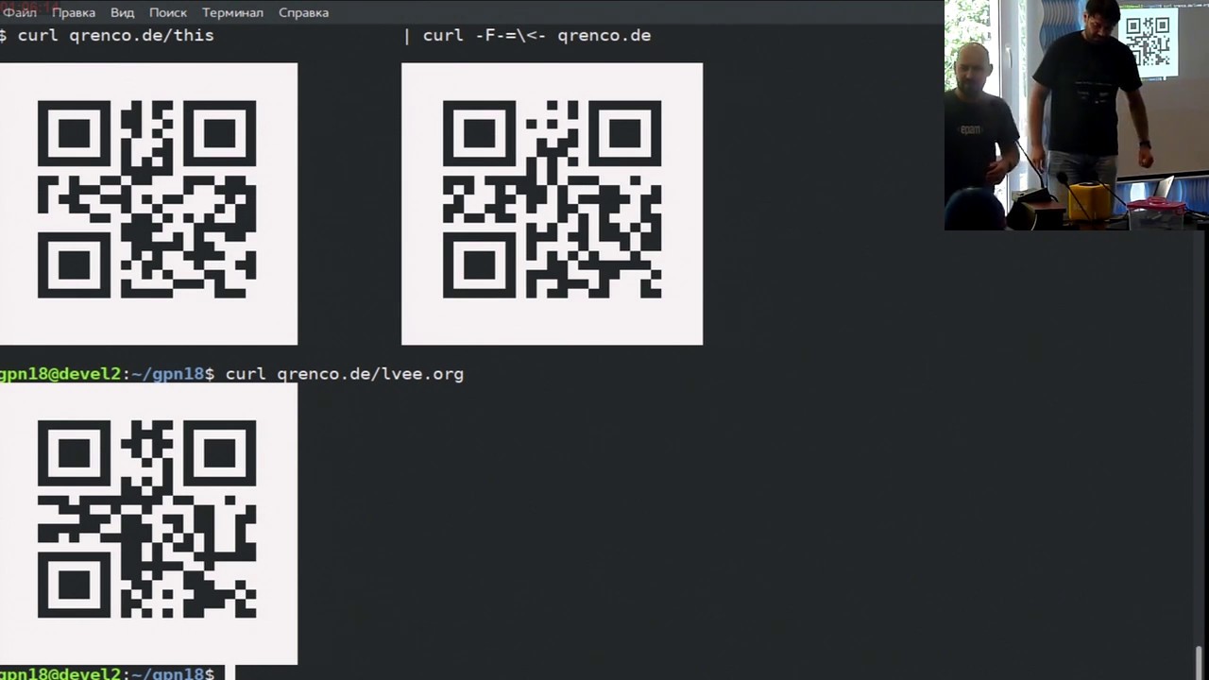The image size is (1209, 680).
Task: Click the terminal vertical scrollbar handle
Action: [x=1200, y=661]
